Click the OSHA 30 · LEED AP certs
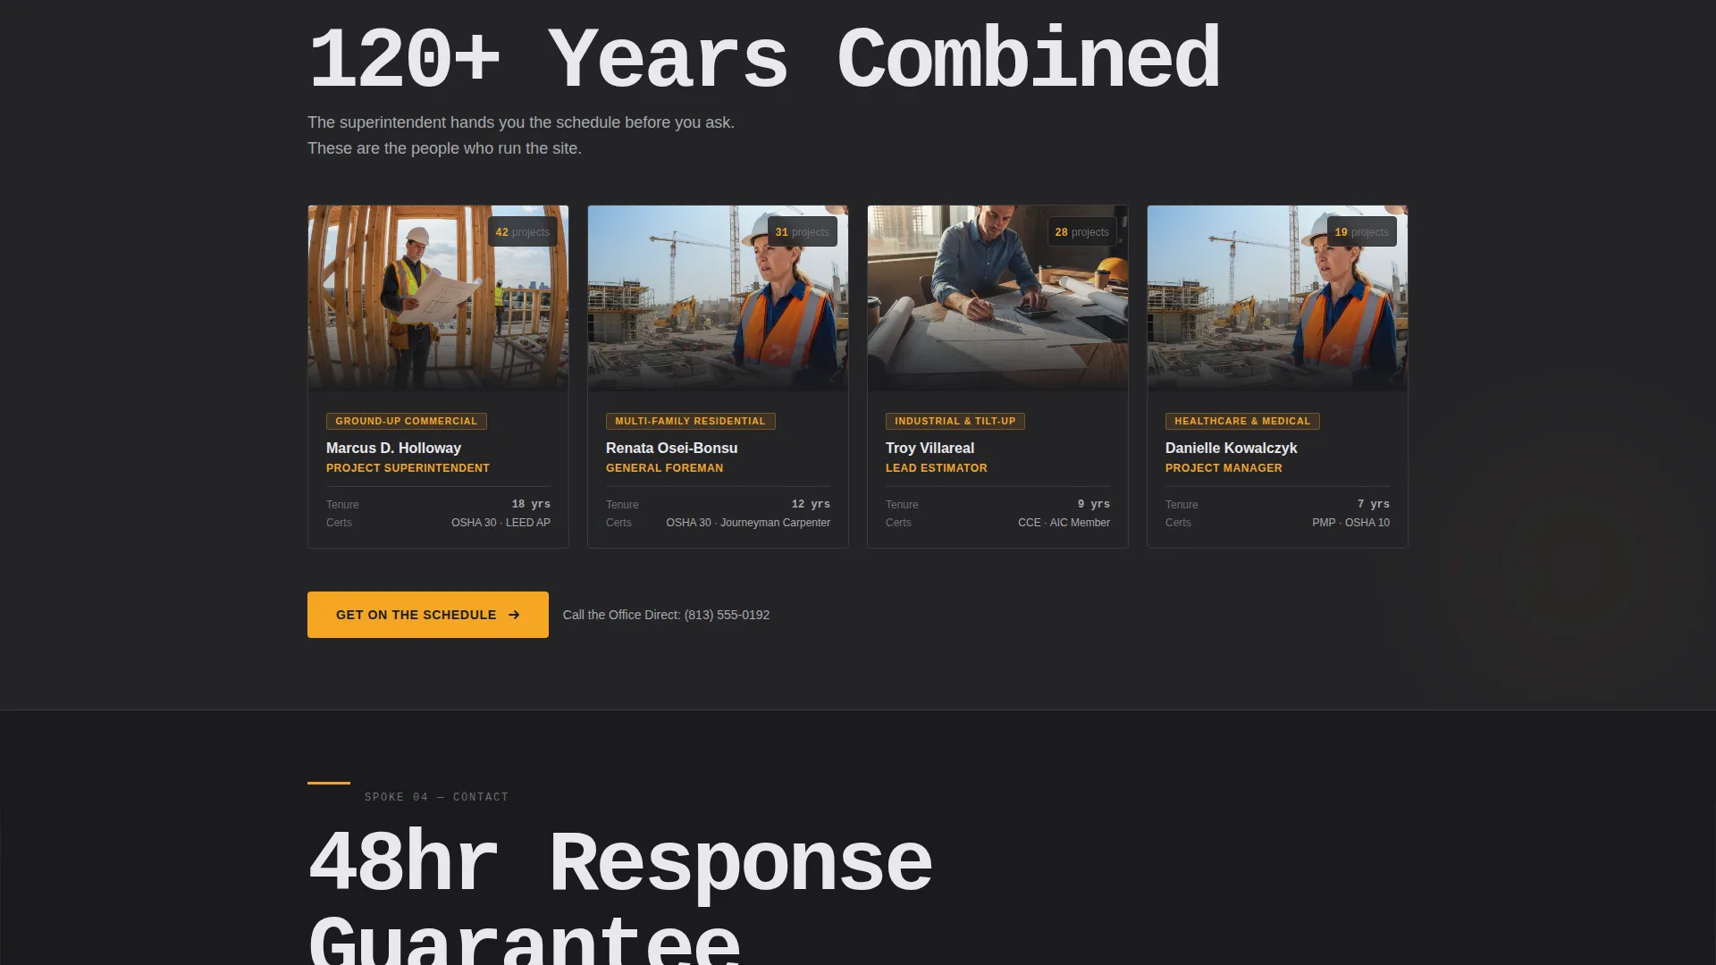The image size is (1716, 965). click(500, 523)
